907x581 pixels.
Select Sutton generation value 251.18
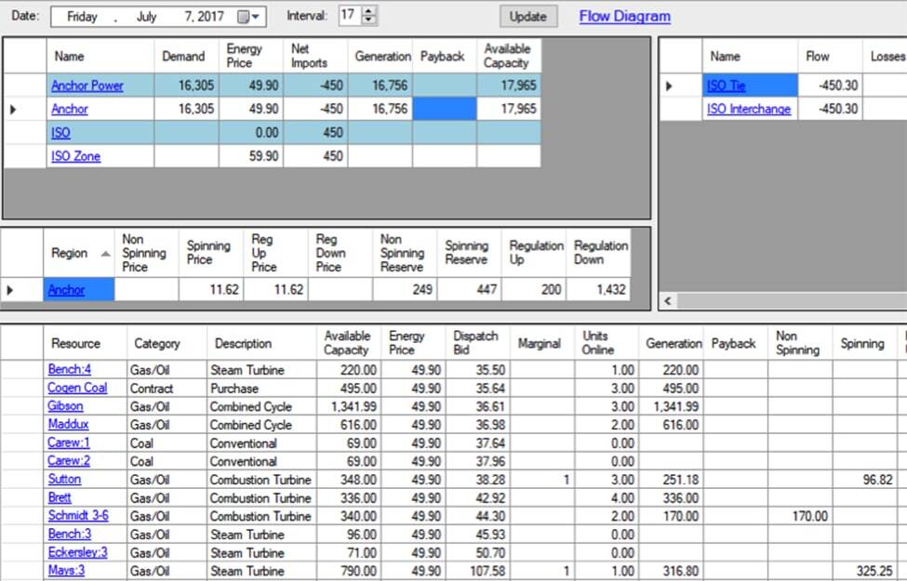(x=671, y=480)
